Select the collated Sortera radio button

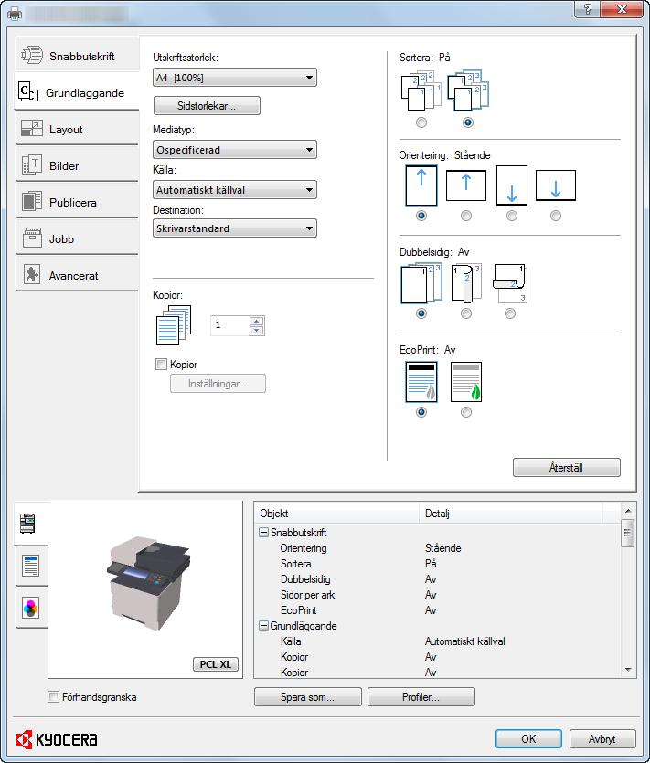[468, 122]
